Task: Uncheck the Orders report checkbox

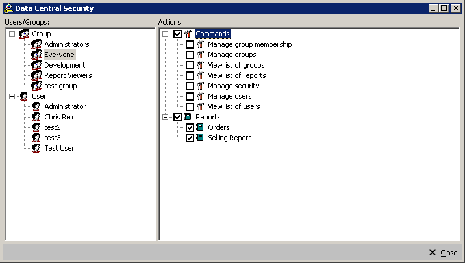Action: click(x=190, y=127)
